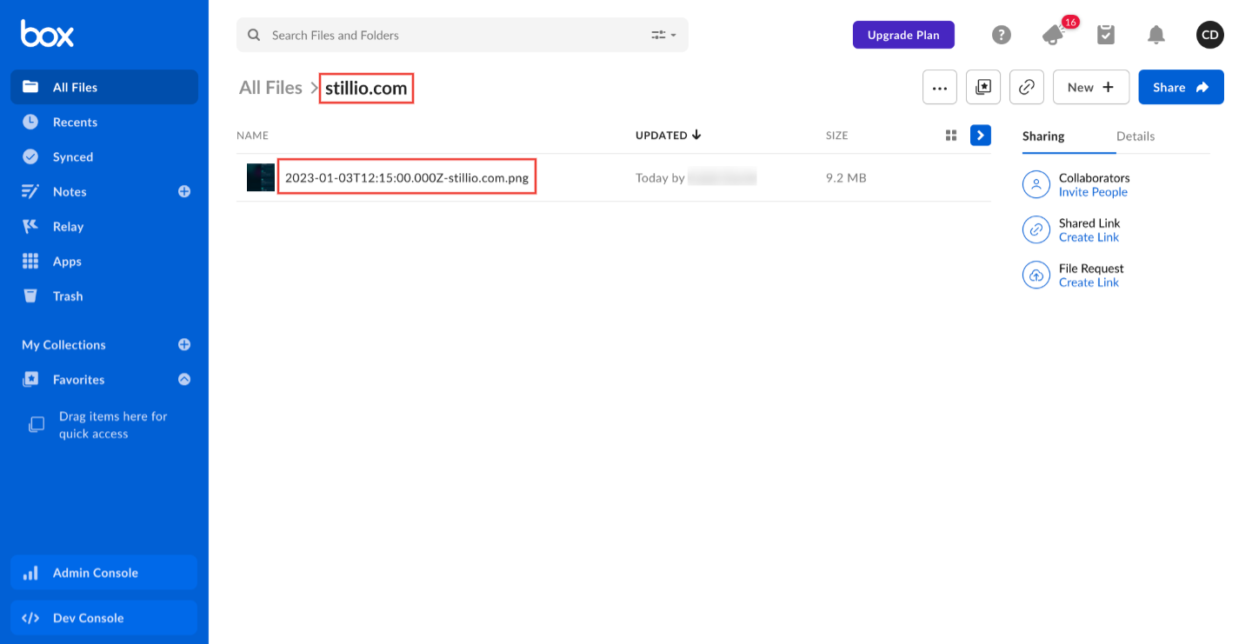Viewport: 1252px width, 644px height.
Task: Open Relay in sidebar
Action: (104, 226)
